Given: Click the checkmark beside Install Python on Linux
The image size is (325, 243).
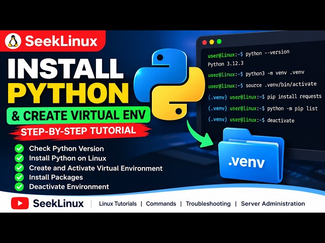Looking at the screenshot, I should pyautogui.click(x=19, y=158).
